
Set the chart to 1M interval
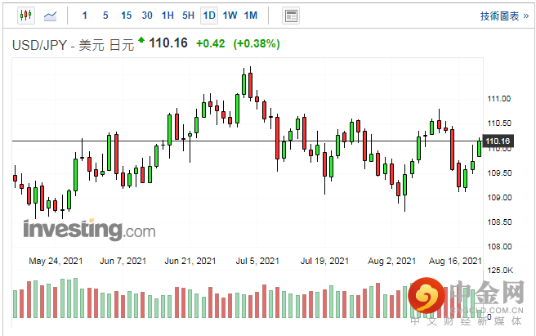pyautogui.click(x=251, y=16)
